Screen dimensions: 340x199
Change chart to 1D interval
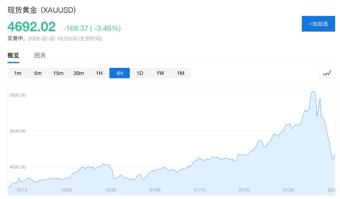140,73
